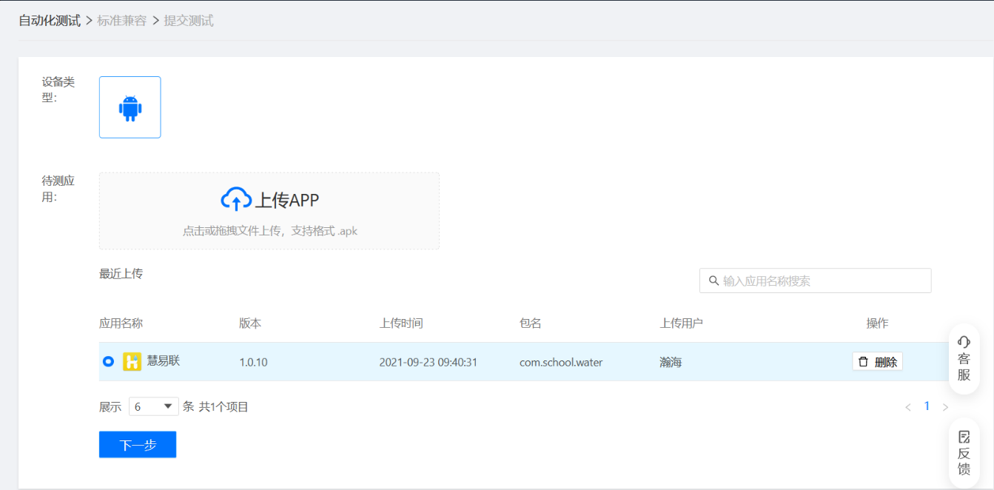This screenshot has height=490, width=994.
Task: Click the upload hint text supporting .apk
Action: tap(269, 231)
